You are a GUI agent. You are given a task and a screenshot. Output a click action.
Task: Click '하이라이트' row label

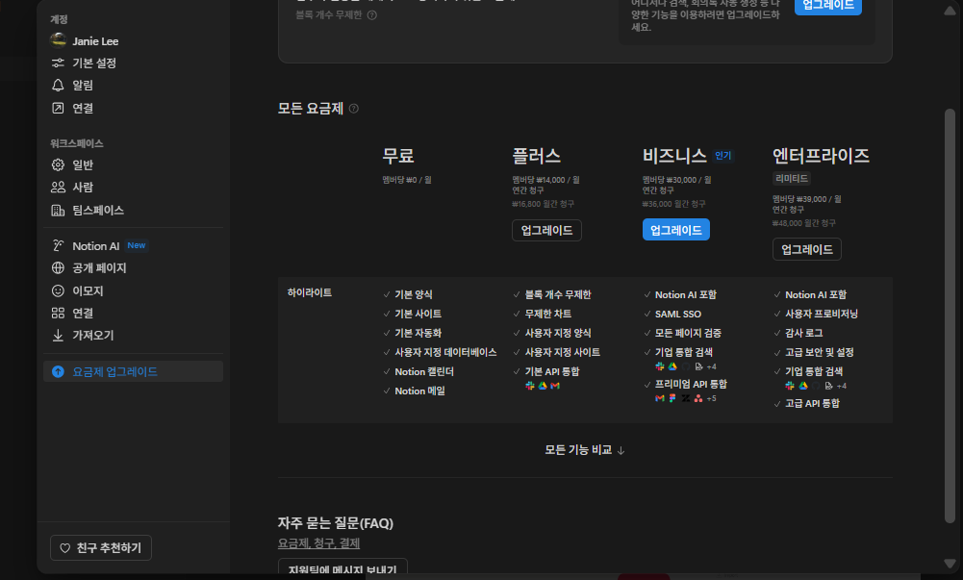(x=310, y=292)
